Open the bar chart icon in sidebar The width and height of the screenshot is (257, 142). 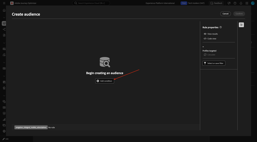4,119
